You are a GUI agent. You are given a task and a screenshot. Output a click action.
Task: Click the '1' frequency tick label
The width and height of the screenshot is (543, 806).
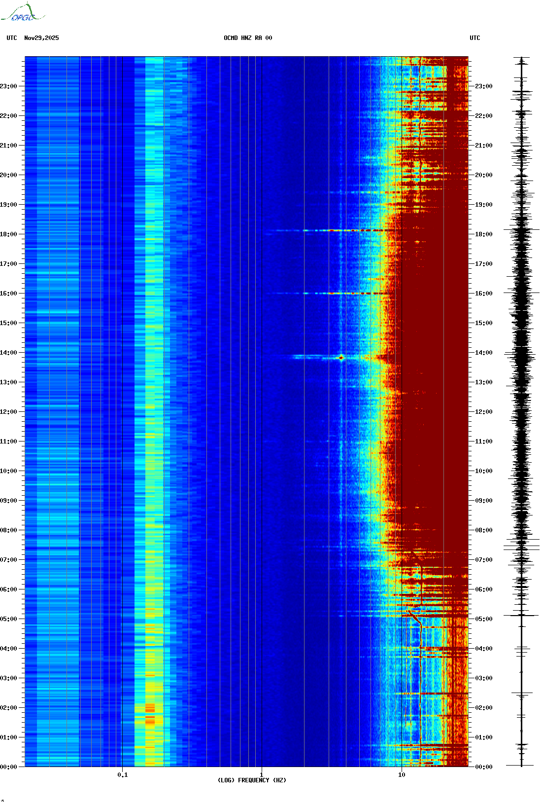[x=261, y=775]
